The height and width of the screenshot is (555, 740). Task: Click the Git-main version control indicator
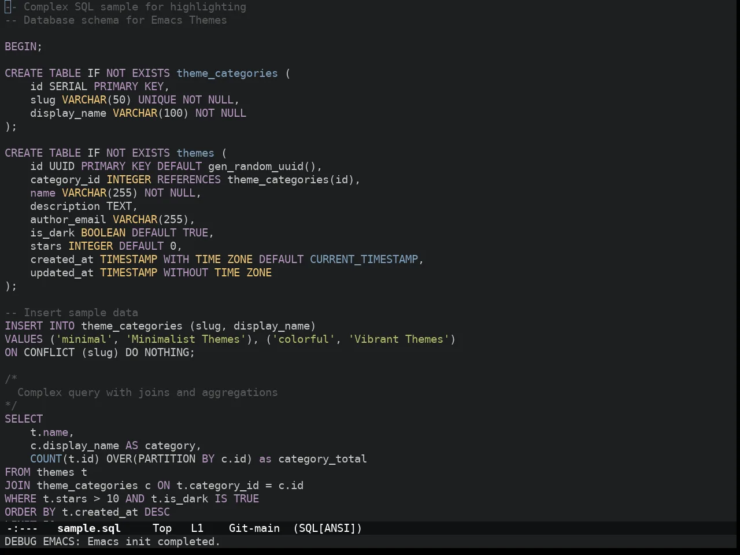point(254,528)
